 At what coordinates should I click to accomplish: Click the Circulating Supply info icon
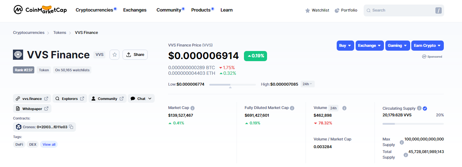pos(419,108)
